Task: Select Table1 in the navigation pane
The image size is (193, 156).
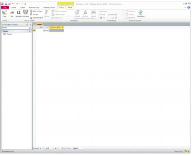Action: 9,34
